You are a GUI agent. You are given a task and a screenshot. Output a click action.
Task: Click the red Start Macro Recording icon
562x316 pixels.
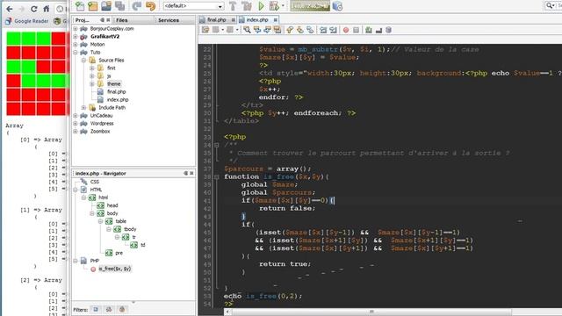346,30
